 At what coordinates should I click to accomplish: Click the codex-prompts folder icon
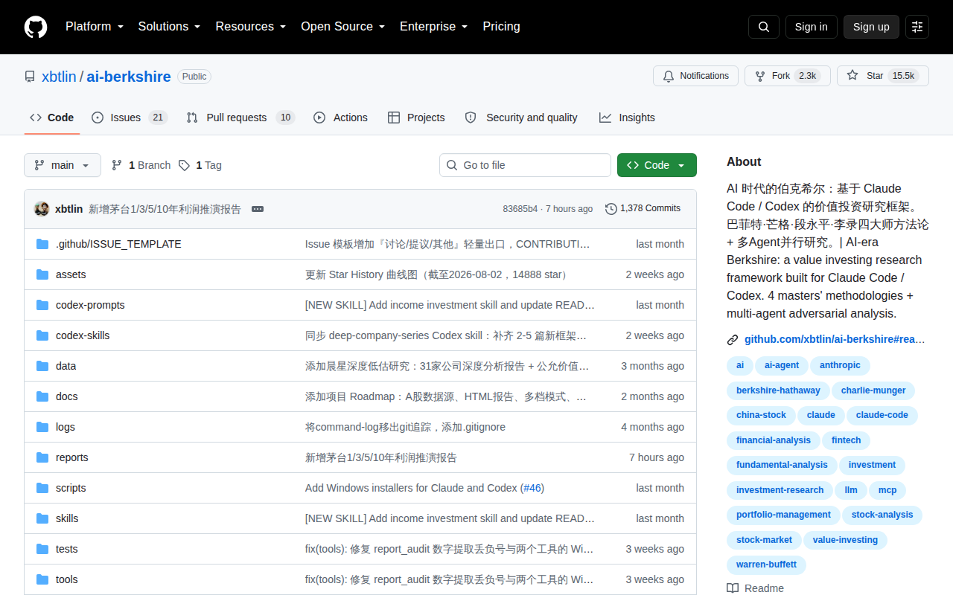coord(42,305)
